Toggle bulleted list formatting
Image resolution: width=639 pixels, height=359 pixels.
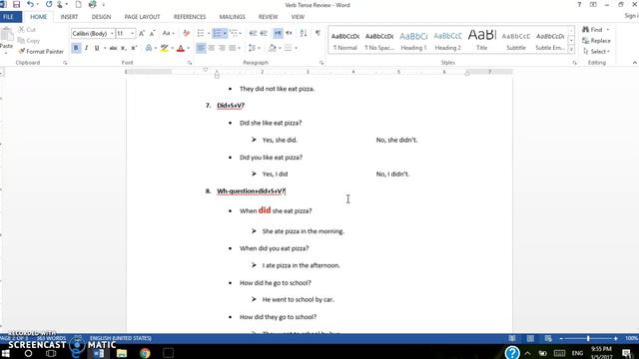point(201,33)
